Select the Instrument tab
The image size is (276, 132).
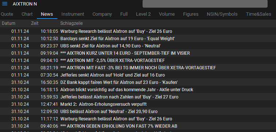tap(73, 14)
